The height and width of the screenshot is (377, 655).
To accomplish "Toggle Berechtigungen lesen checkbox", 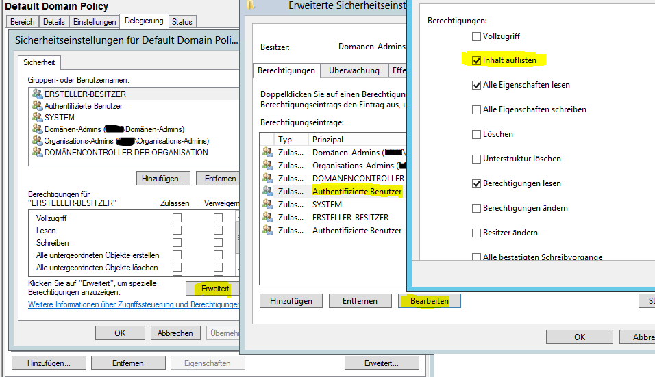I will 476,184.
